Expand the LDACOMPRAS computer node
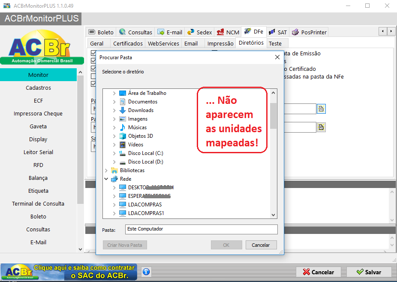The height and width of the screenshot is (282, 397). coord(114,205)
